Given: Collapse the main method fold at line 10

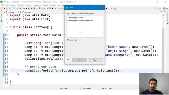Looking at the screenshot, I should point(9,35).
